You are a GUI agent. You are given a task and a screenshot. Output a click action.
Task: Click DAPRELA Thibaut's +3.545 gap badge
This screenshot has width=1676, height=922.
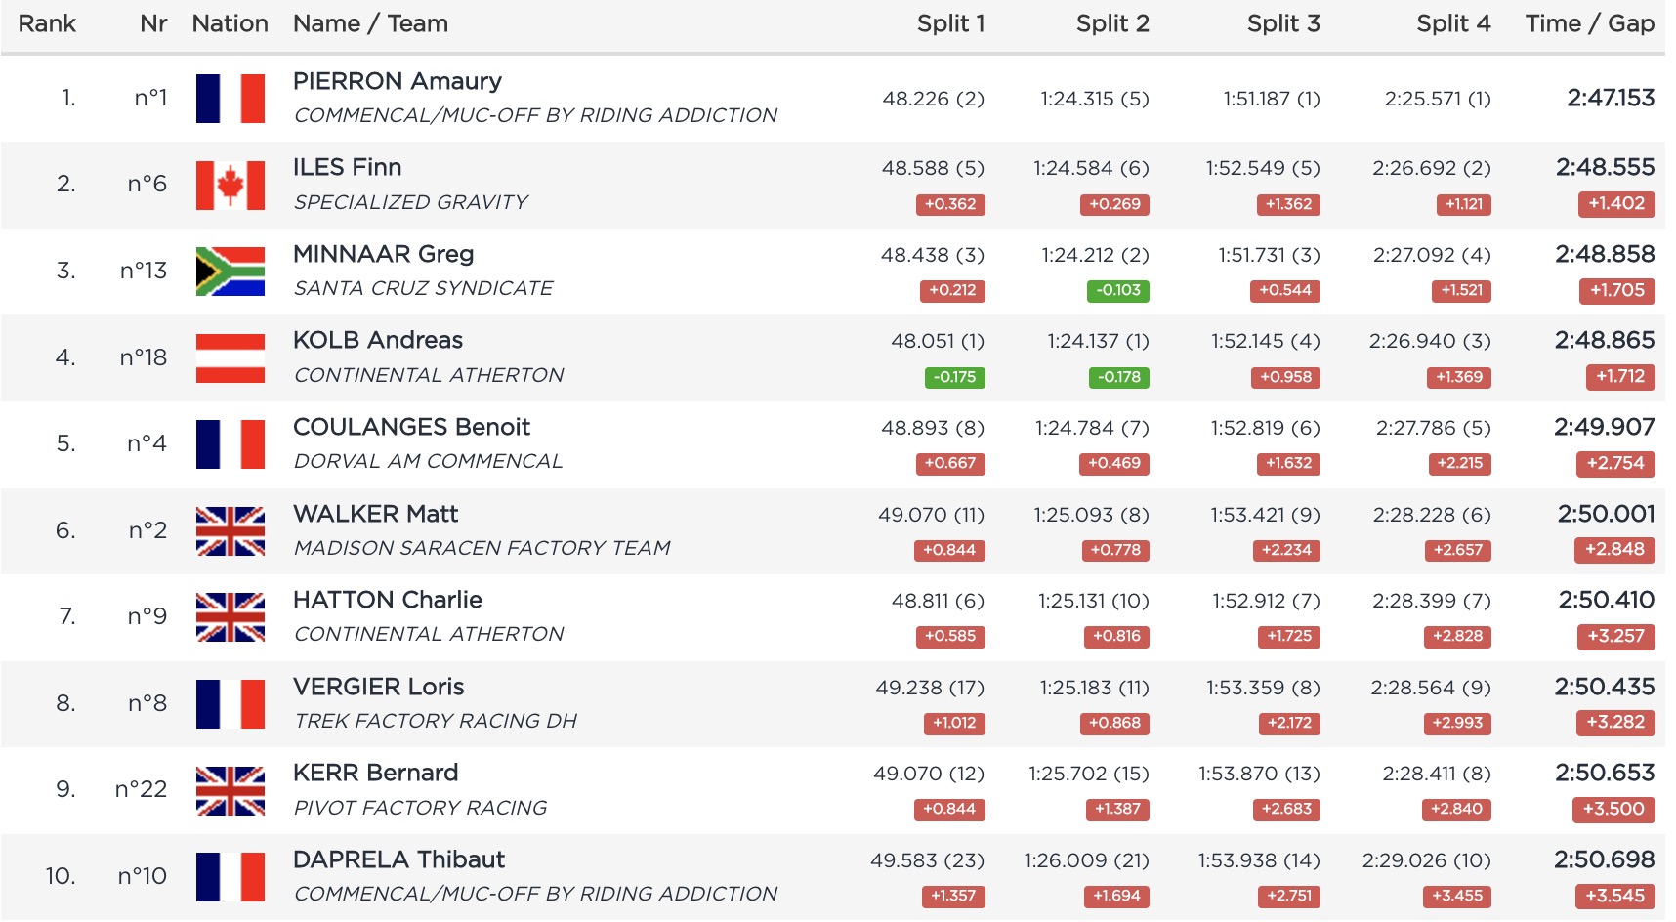pyautogui.click(x=1614, y=896)
